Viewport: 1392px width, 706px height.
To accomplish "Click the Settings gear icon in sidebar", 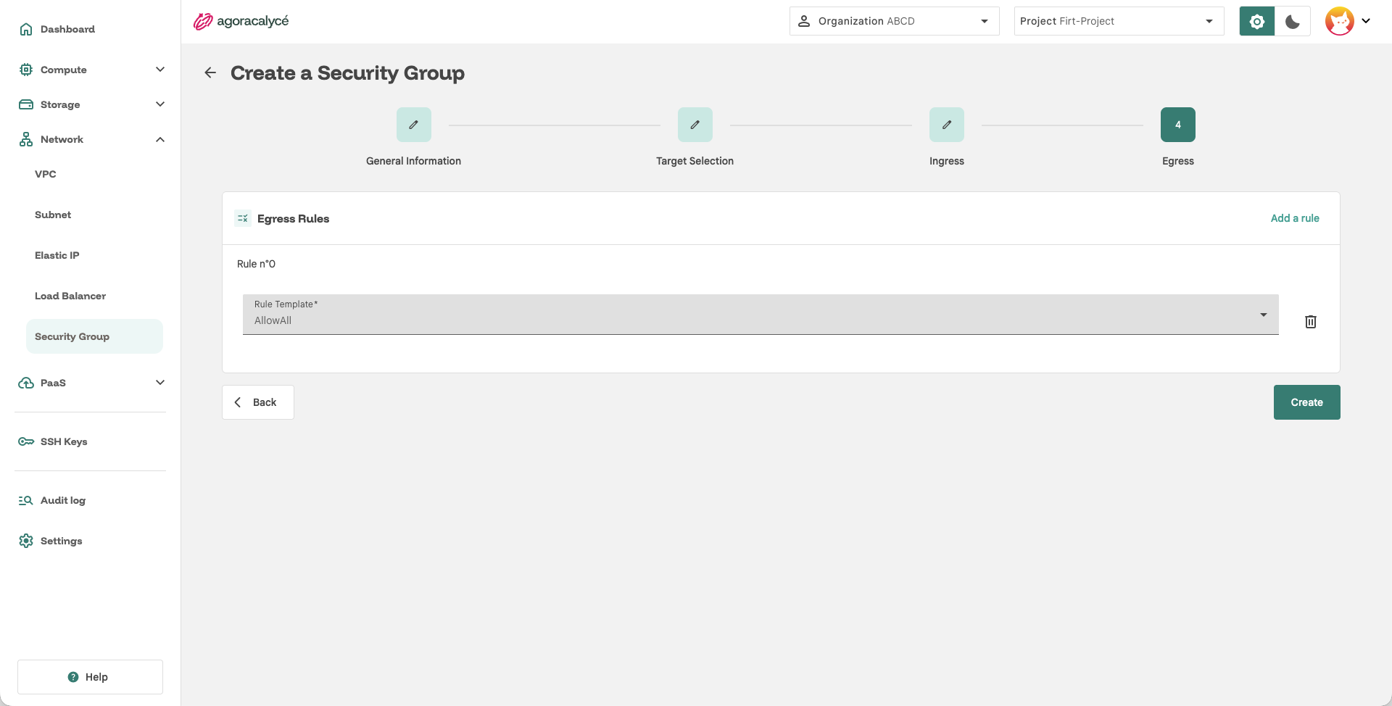I will 26,541.
